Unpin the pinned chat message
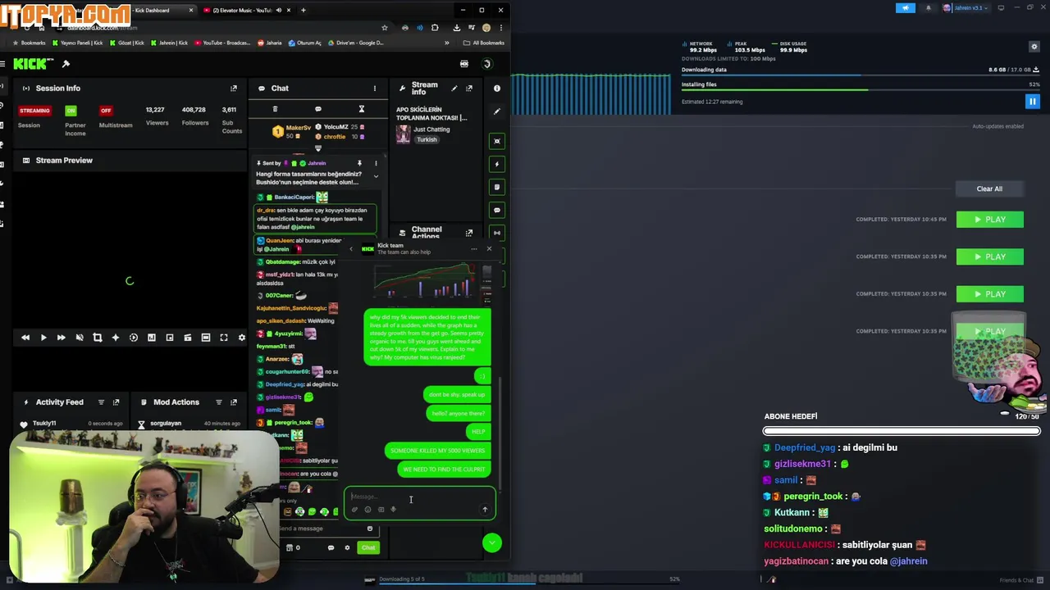 pos(359,163)
